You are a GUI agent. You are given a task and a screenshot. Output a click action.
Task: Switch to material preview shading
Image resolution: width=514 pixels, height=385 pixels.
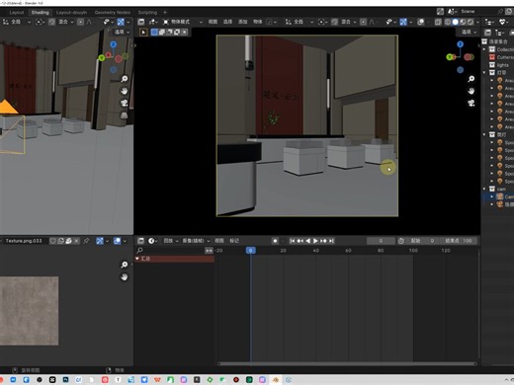pyautogui.click(x=463, y=22)
